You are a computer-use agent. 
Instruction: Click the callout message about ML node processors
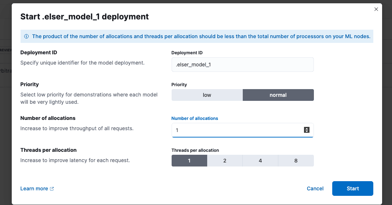[201, 36]
